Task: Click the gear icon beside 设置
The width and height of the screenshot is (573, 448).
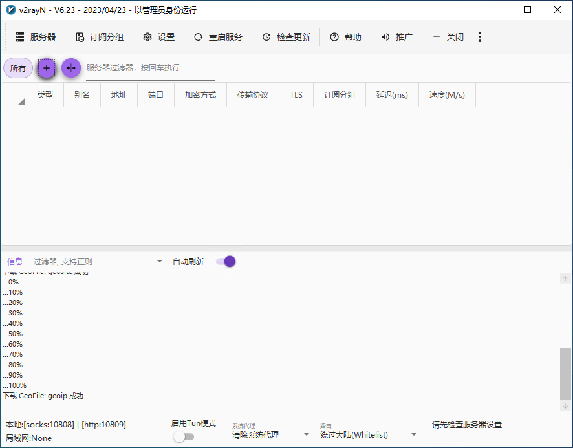Action: [147, 37]
